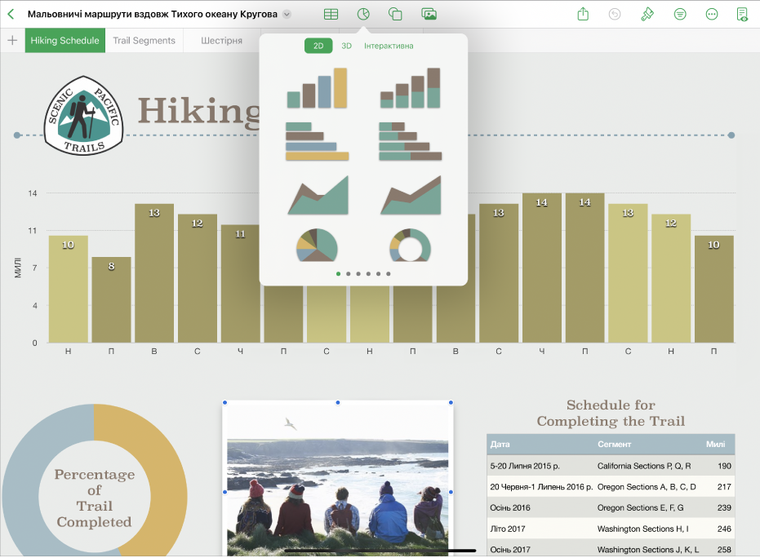Select cell 5-20 Липня 2015 р.
The image size is (760, 558).
[525, 466]
